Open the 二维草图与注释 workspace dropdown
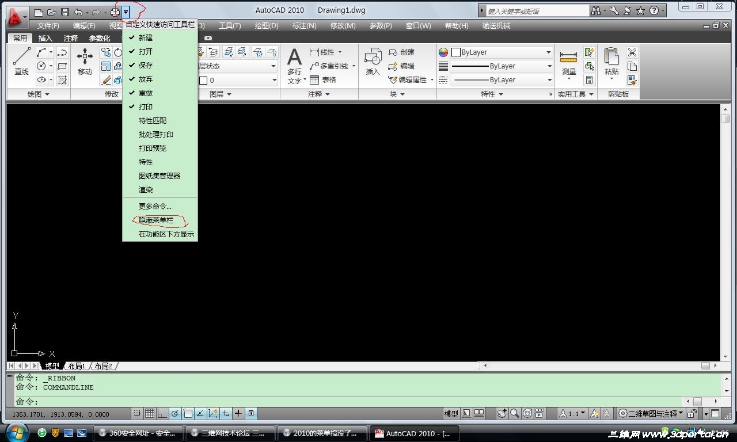Viewport: 737px width, 442px height. point(651,413)
